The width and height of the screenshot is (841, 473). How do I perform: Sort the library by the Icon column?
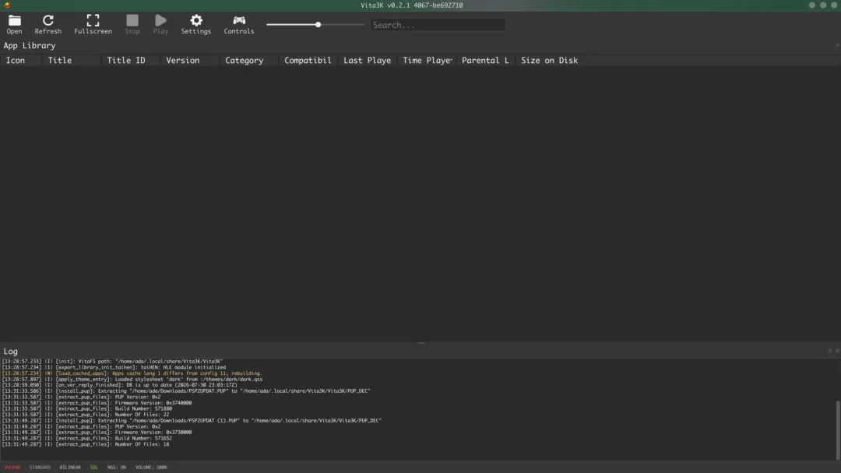21,61
